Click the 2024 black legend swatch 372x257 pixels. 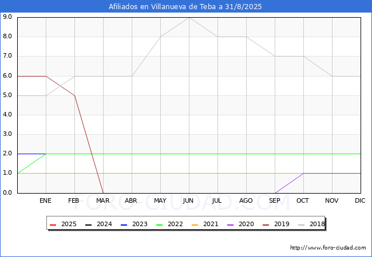pos(88,224)
